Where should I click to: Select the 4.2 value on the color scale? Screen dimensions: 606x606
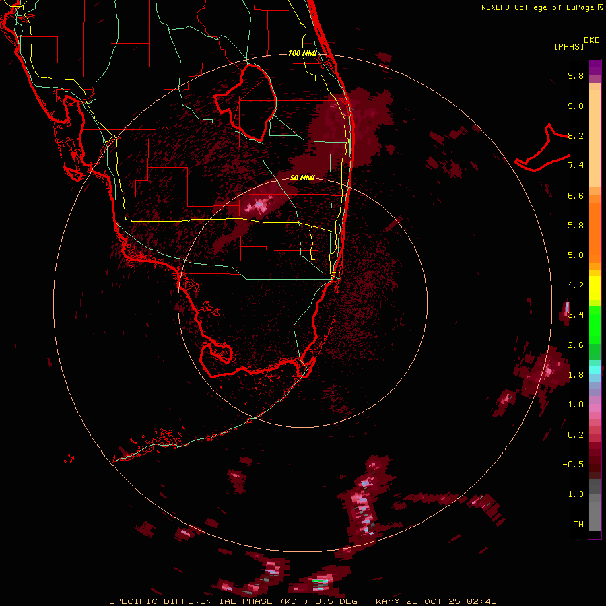[x=576, y=285]
